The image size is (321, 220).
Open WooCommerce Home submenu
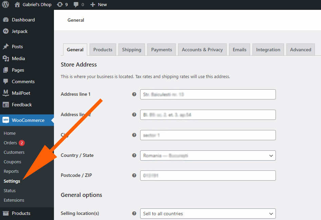point(10,133)
